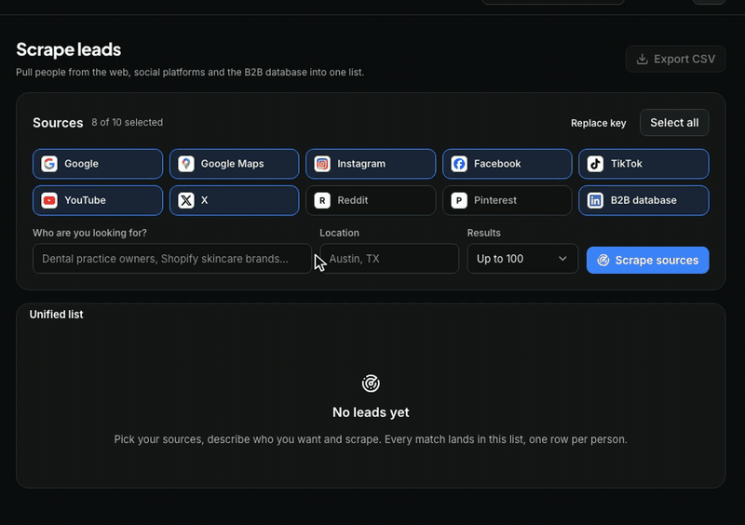Focus the Who are you looking for field
Image resolution: width=745 pixels, height=525 pixels.
[x=172, y=259]
